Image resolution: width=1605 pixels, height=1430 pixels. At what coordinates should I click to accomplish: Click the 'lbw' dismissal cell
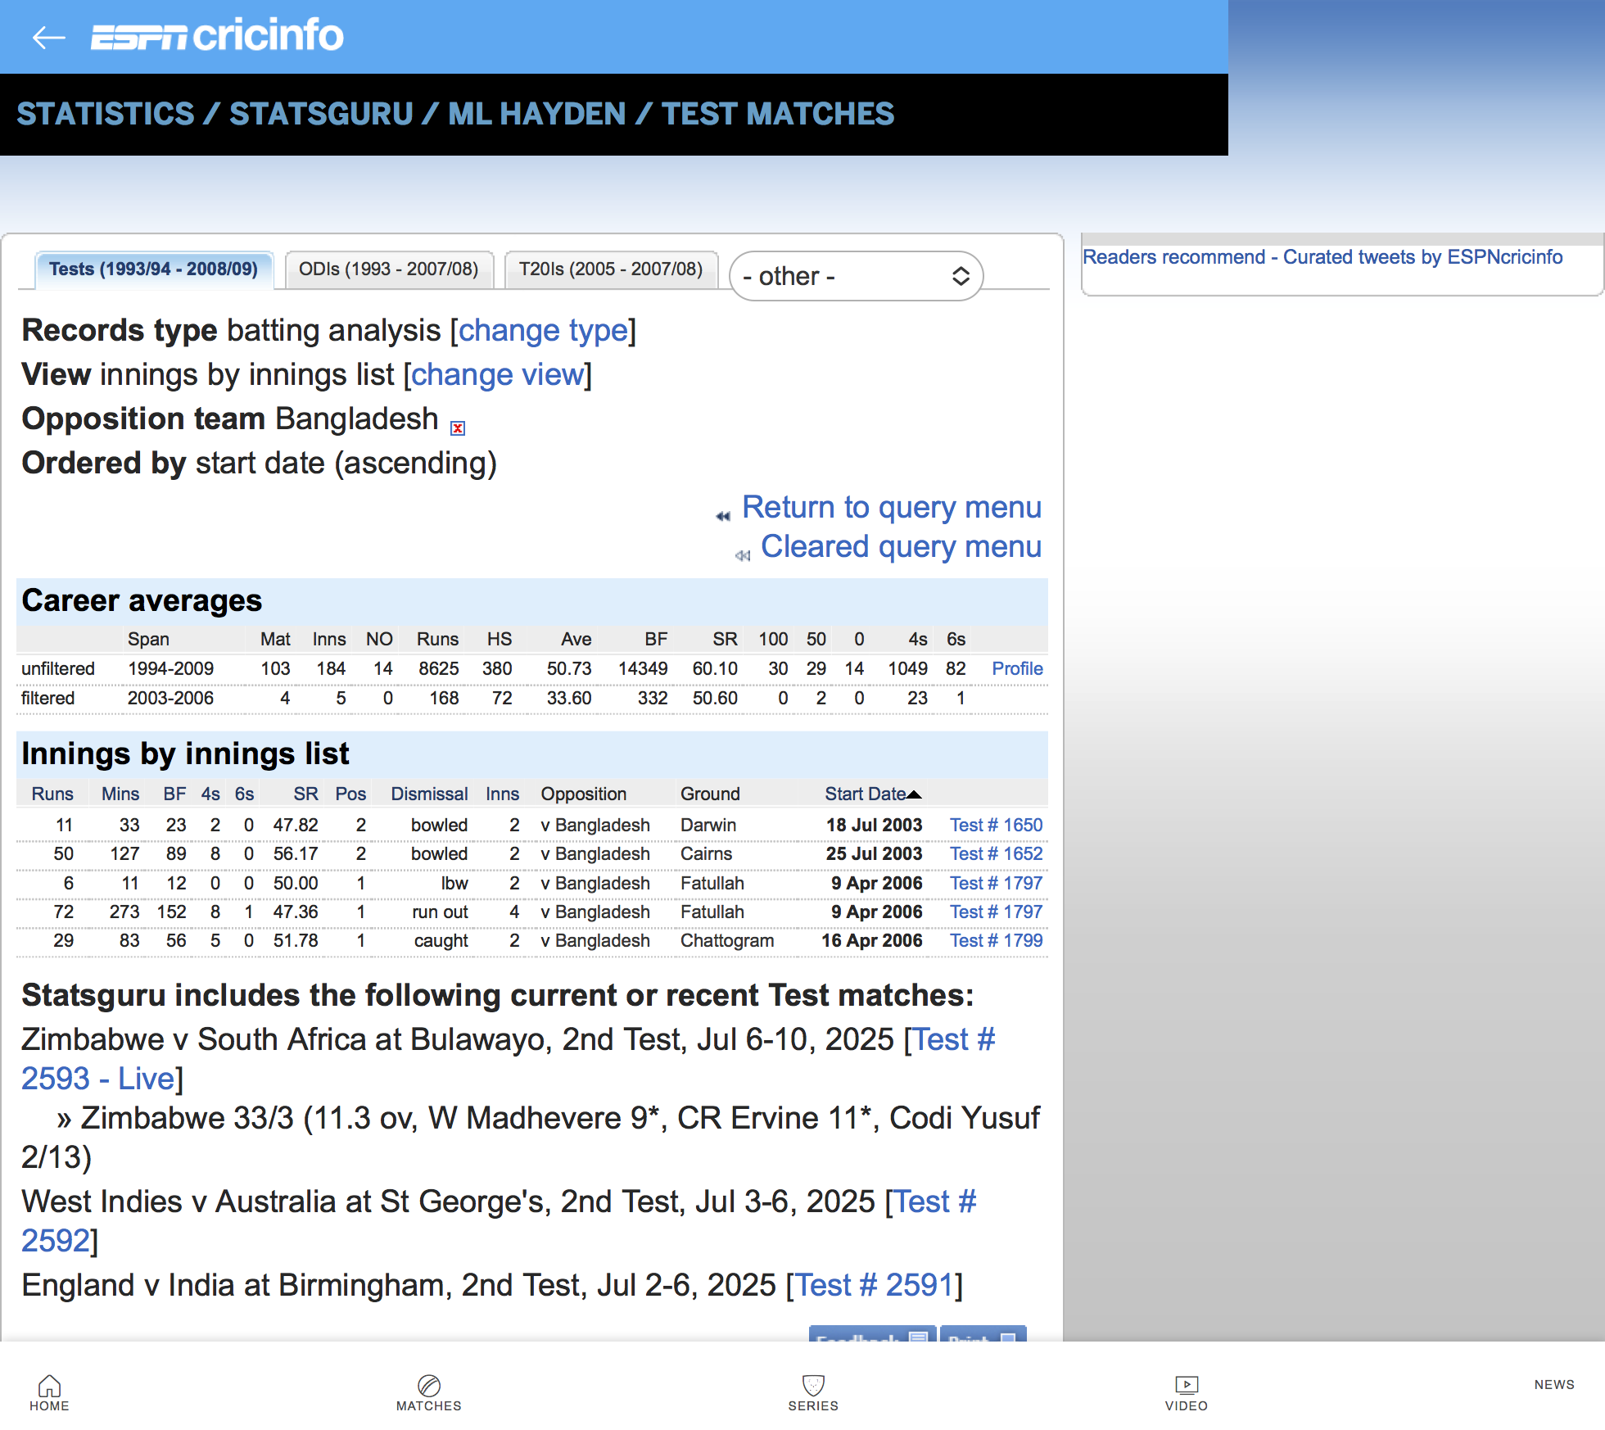454,883
